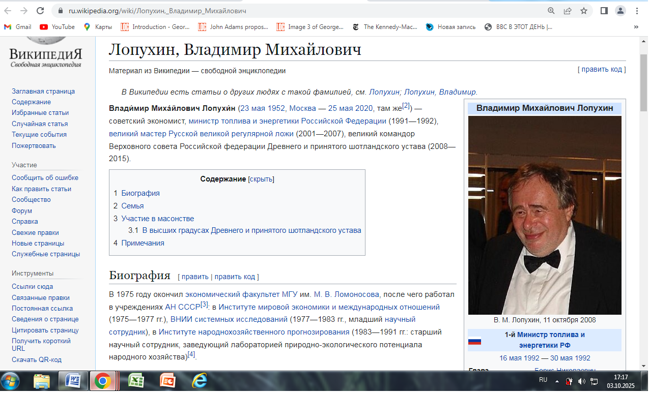Go to 'Случайная статья' in the sidebar
This screenshot has width=649, height=393.
coord(40,124)
